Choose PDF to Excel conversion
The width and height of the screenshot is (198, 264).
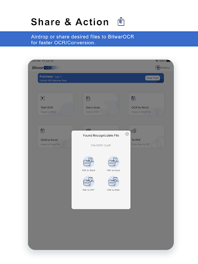pyautogui.click(x=113, y=163)
